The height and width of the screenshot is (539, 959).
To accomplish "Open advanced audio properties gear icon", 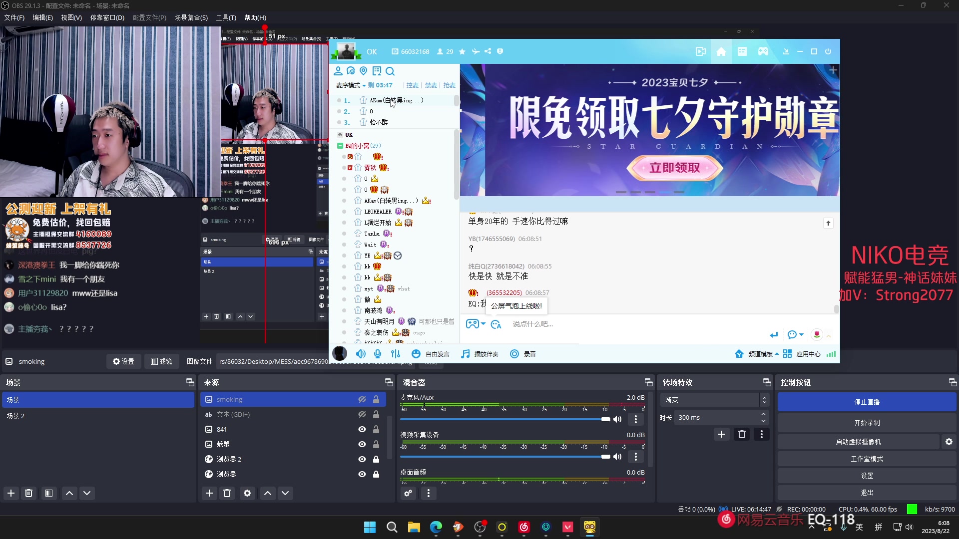I will point(408,493).
